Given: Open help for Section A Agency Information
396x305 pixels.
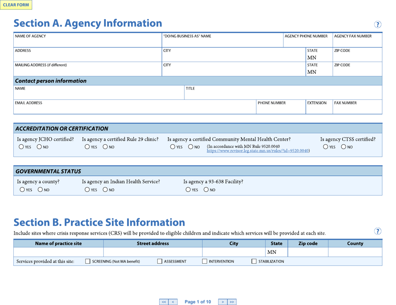Looking at the screenshot, I should 378,25.
